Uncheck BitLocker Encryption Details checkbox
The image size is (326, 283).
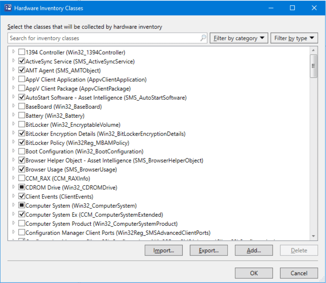(x=22, y=133)
